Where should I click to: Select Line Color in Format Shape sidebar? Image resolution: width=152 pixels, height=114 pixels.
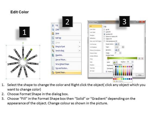click(93, 29)
